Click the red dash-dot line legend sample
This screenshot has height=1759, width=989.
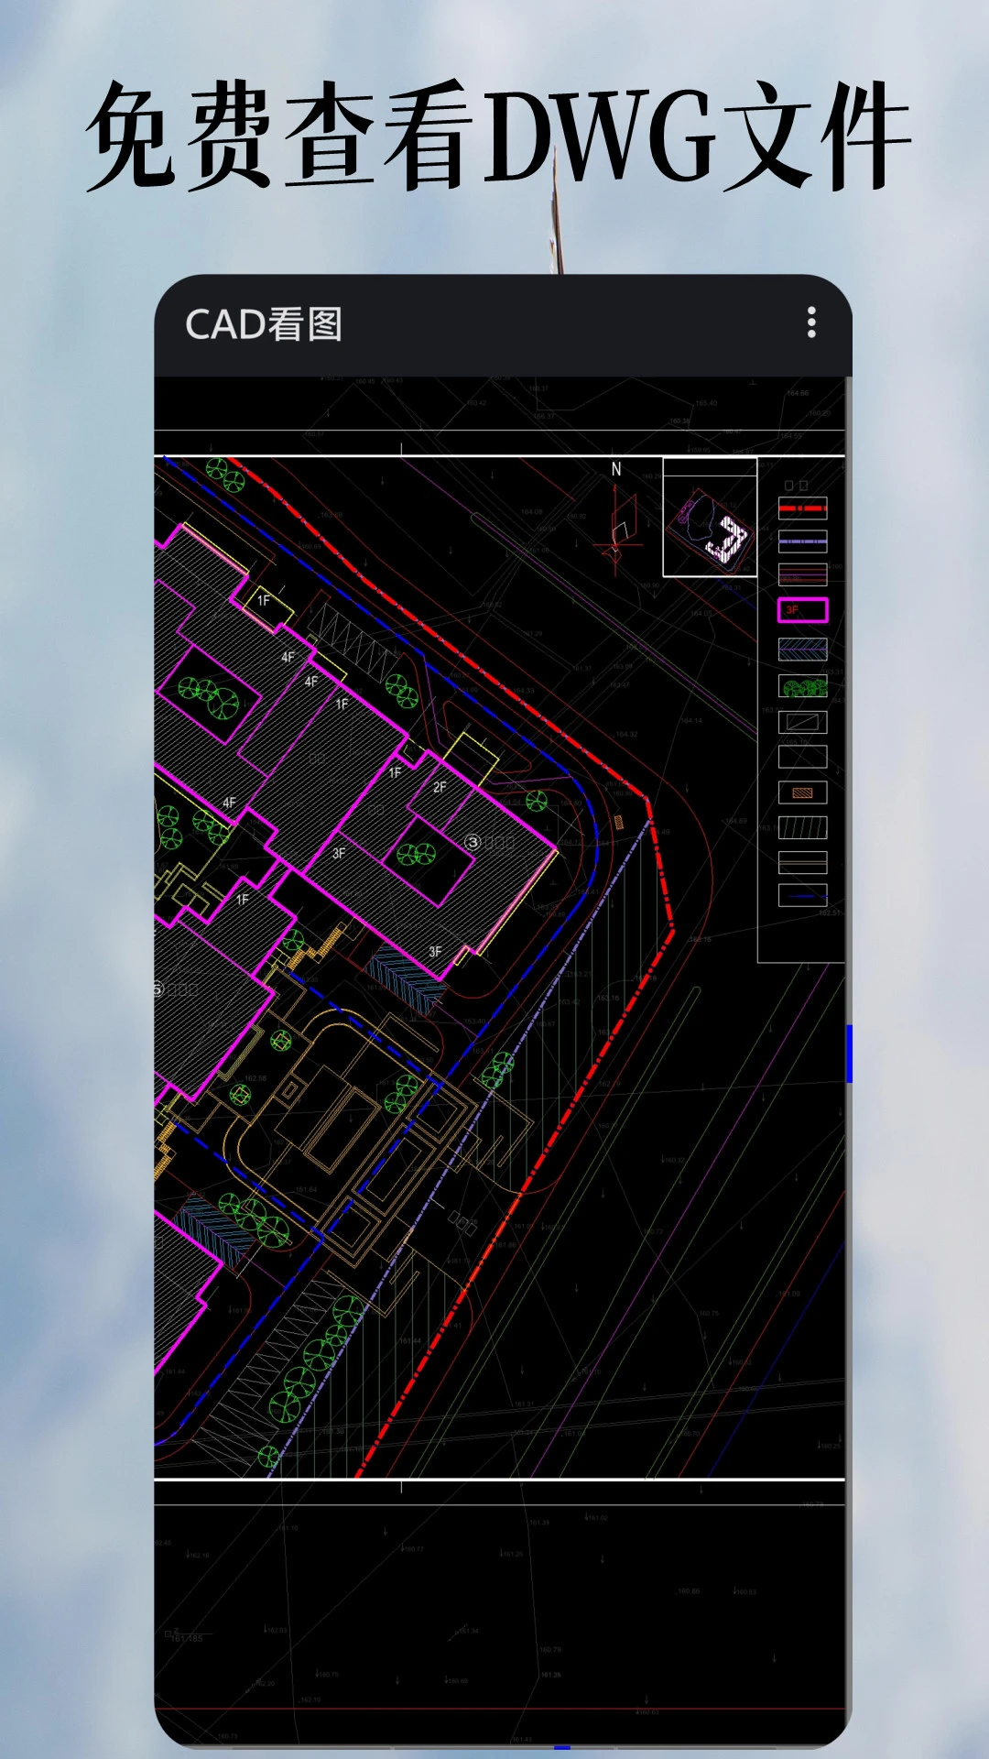coord(802,508)
